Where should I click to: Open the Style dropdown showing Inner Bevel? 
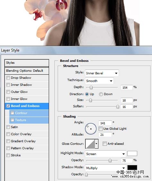pos(102,73)
